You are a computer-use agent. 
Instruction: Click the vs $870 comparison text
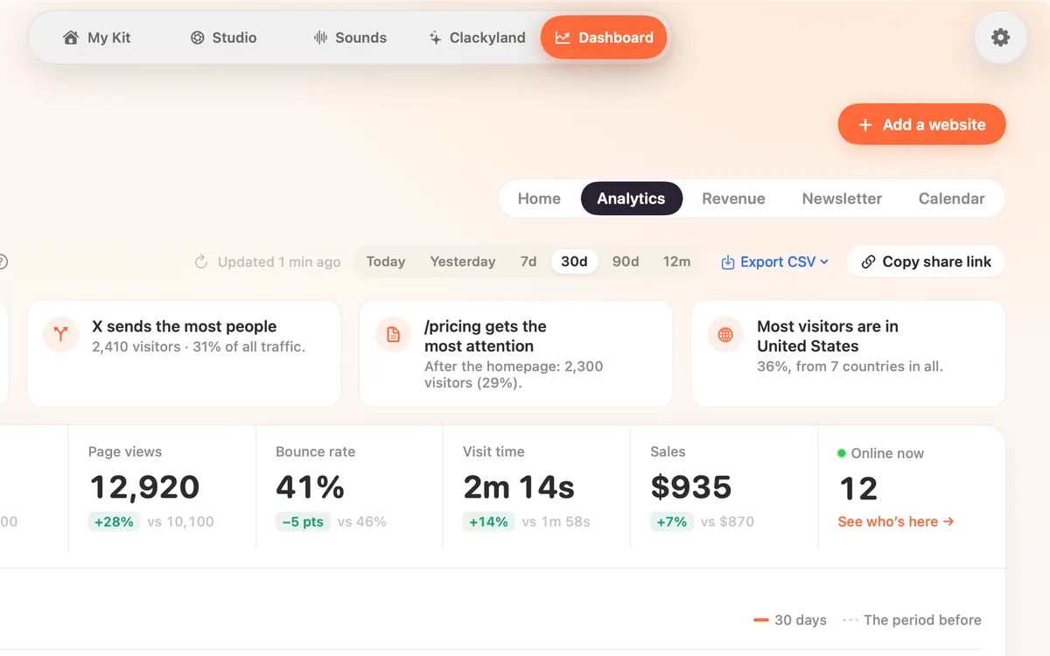727,521
